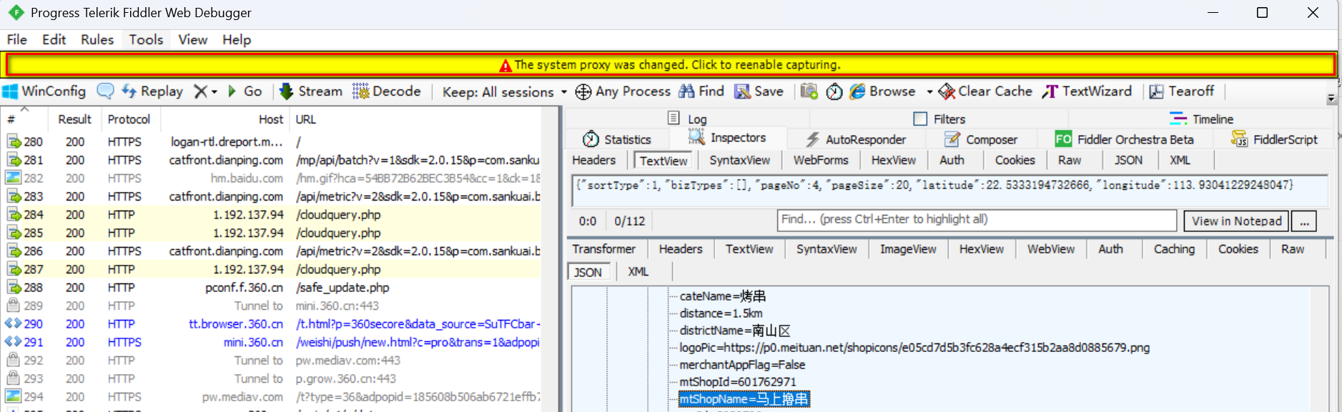Select session 282 hm.baidu.com
Viewport: 1342px width, 412px height.
(x=272, y=179)
